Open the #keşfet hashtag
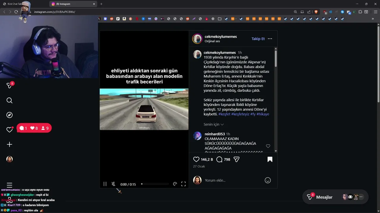Viewport: 380px width, 213px height. [224, 114]
